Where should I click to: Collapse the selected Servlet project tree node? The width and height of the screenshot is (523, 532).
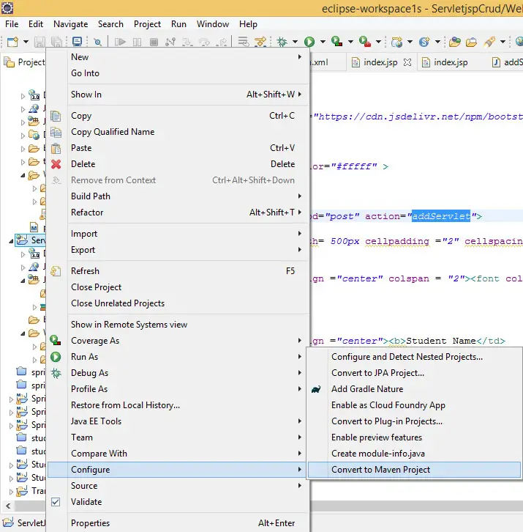(x=12, y=240)
